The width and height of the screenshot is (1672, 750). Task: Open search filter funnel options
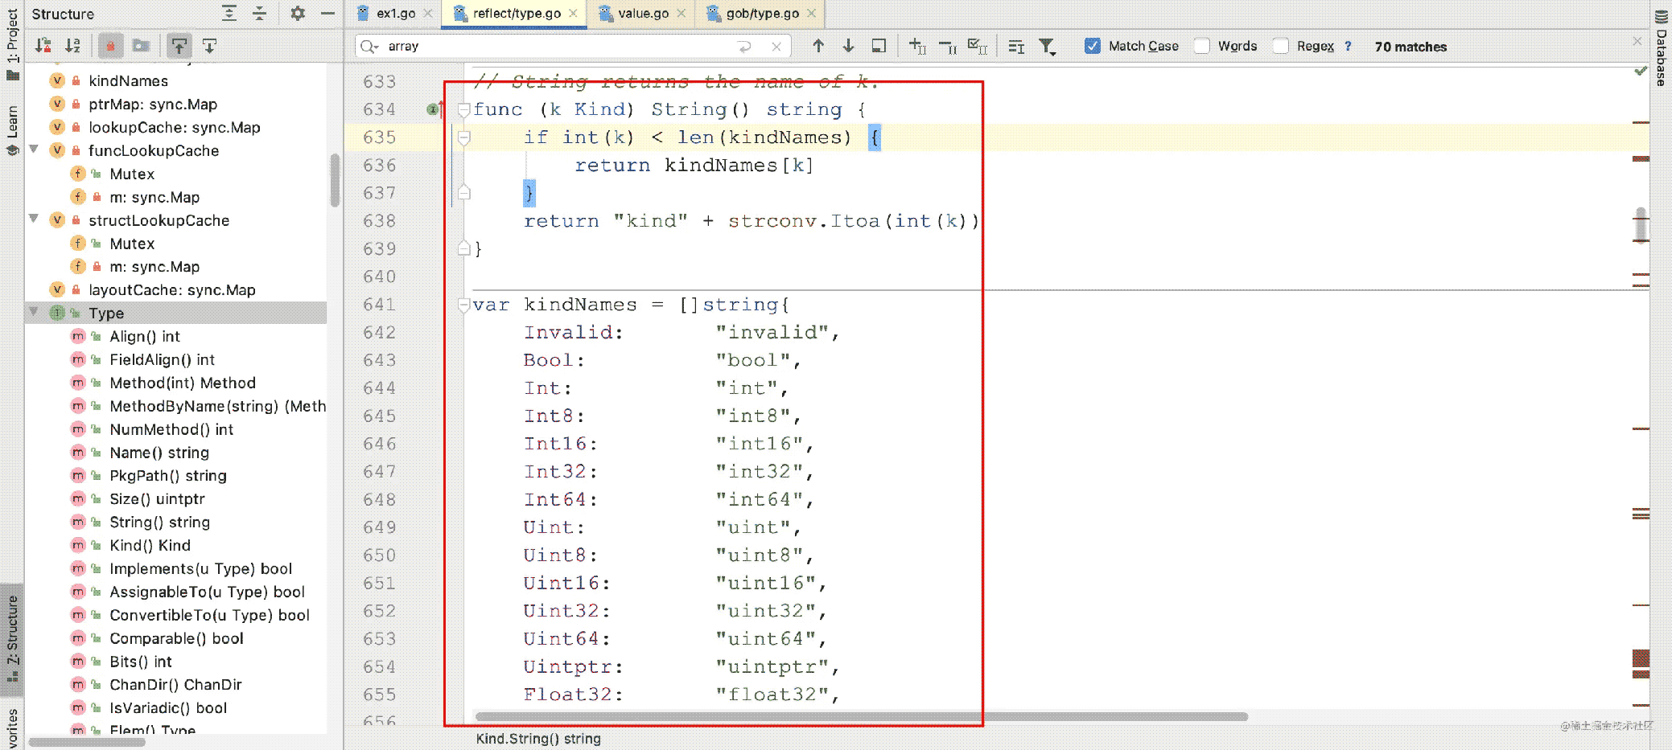tap(1047, 47)
